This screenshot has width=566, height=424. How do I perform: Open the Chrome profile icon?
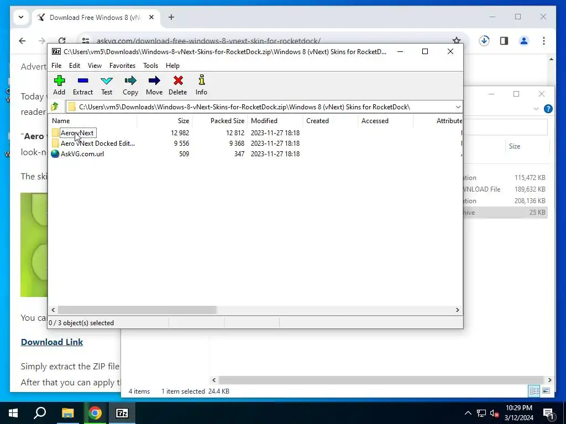coord(524,41)
